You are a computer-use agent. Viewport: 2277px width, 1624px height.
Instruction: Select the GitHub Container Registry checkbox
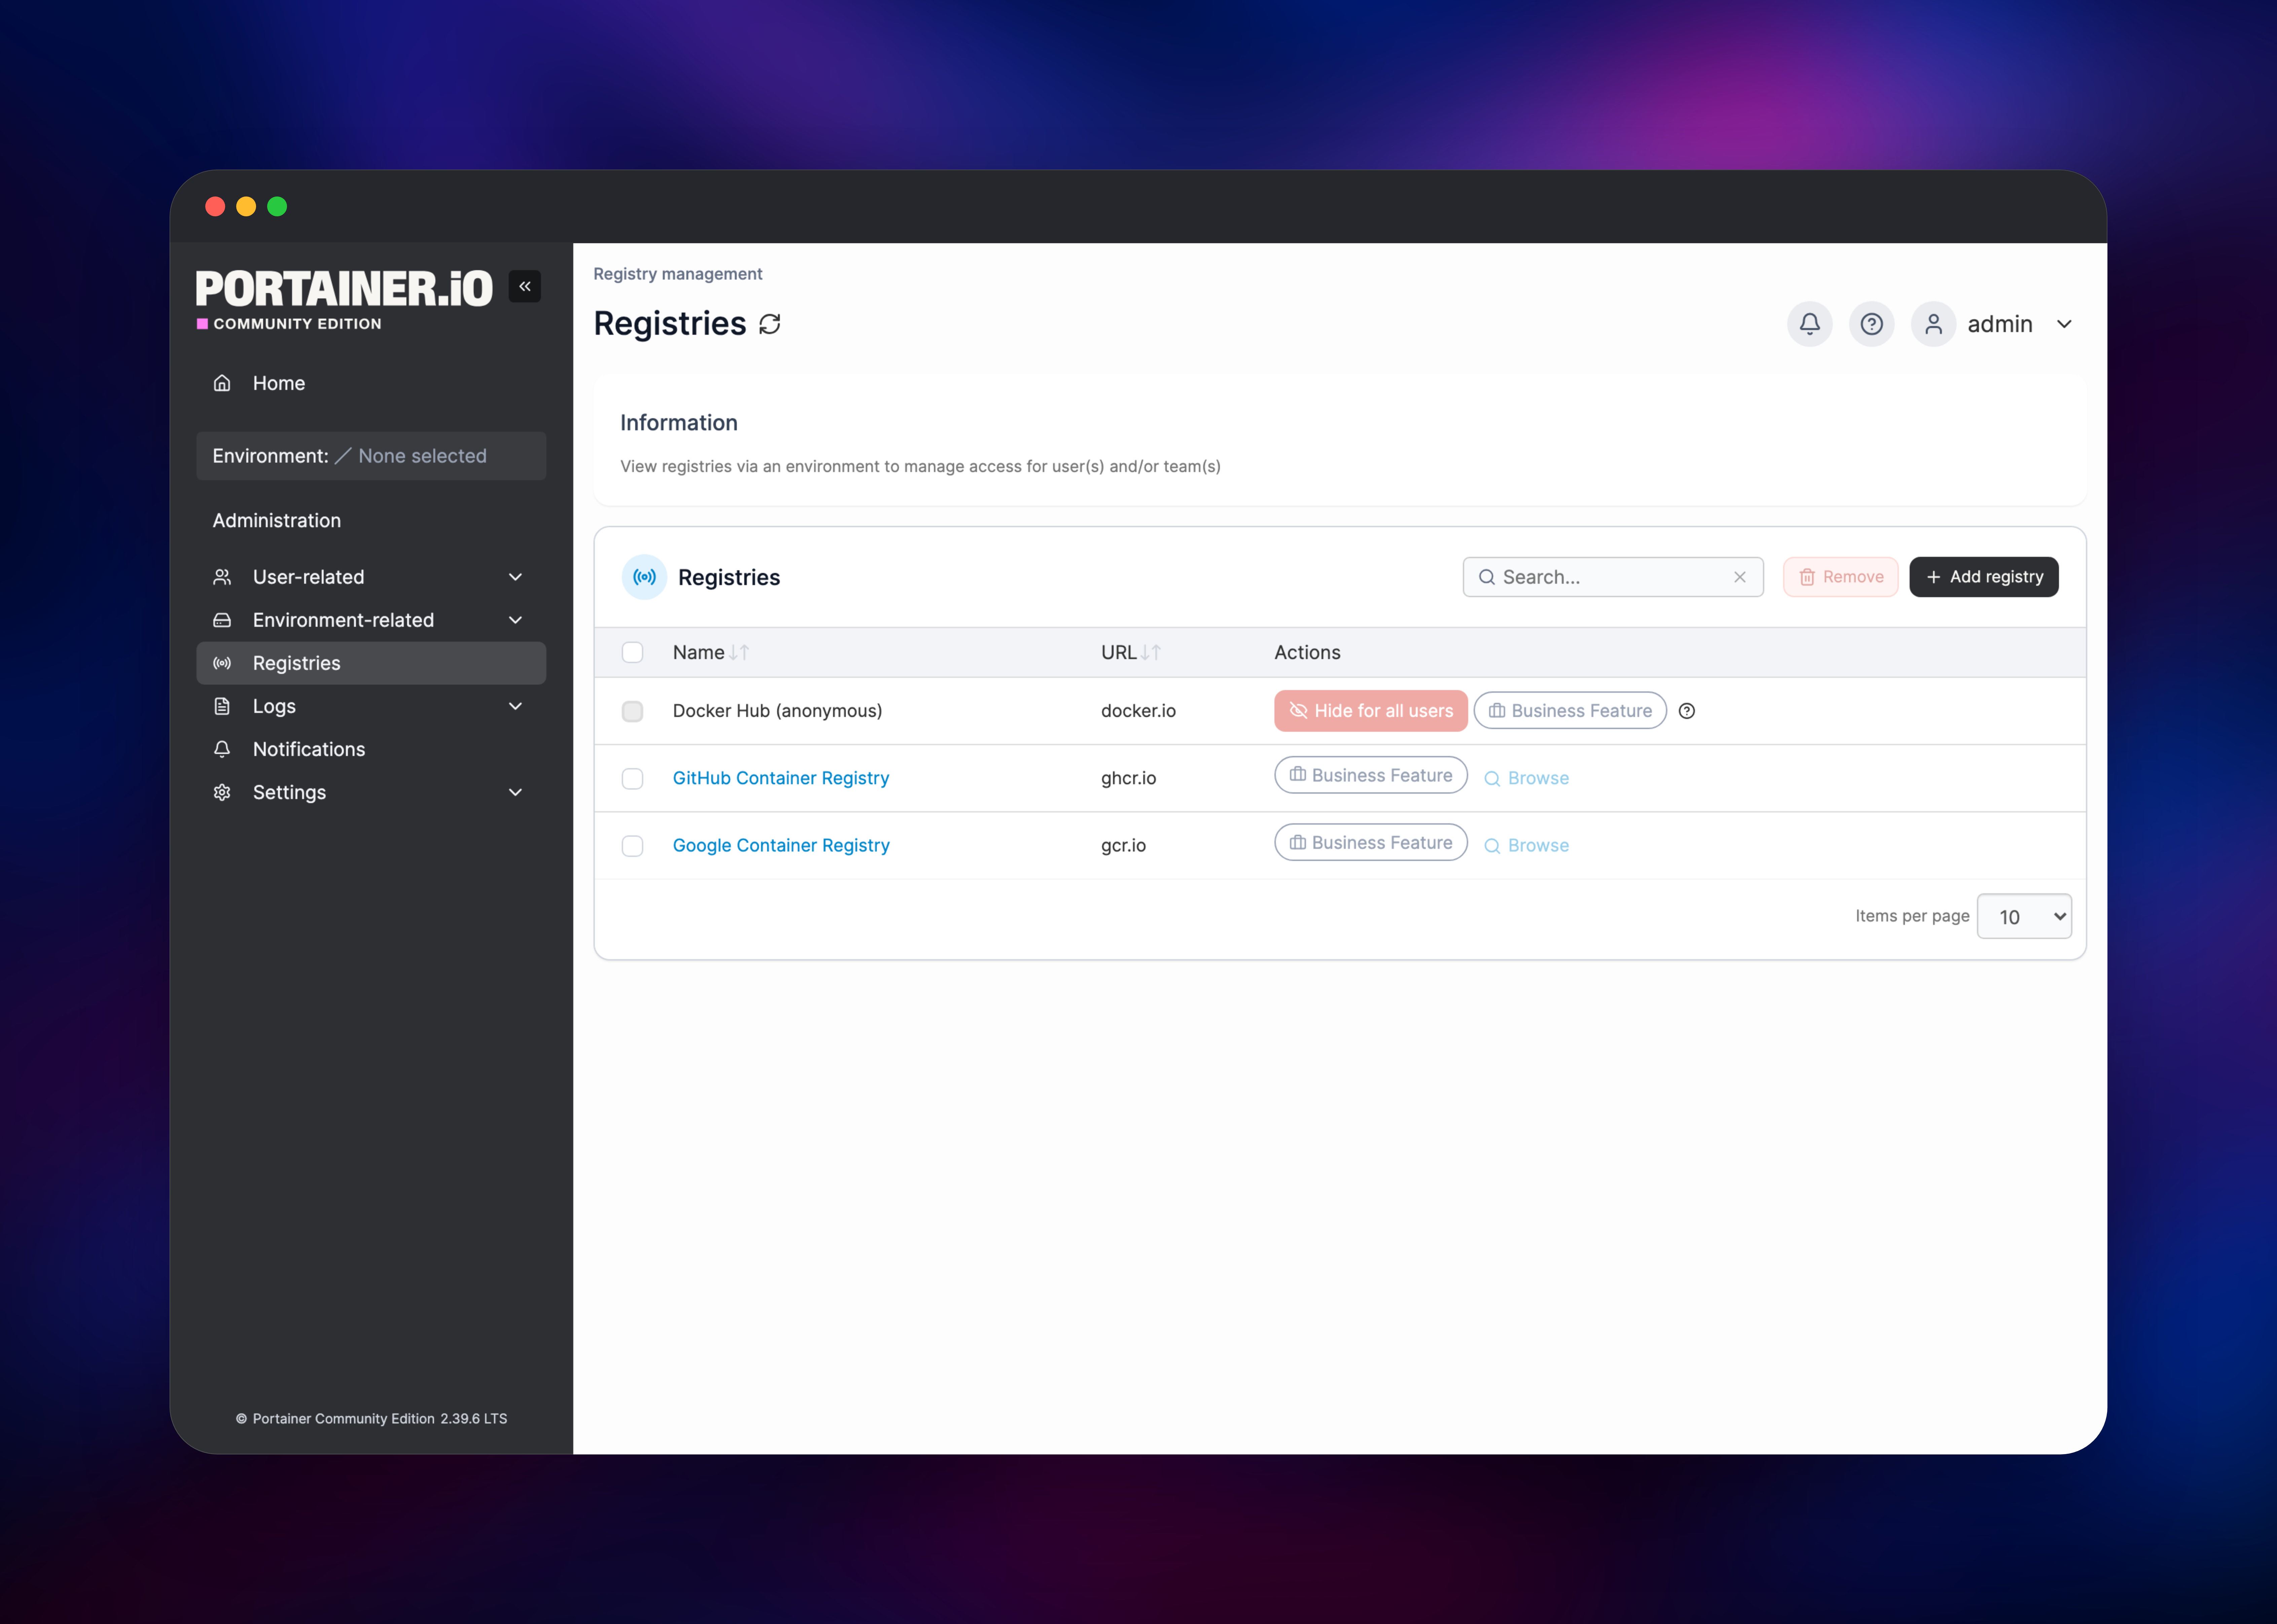coord(632,778)
